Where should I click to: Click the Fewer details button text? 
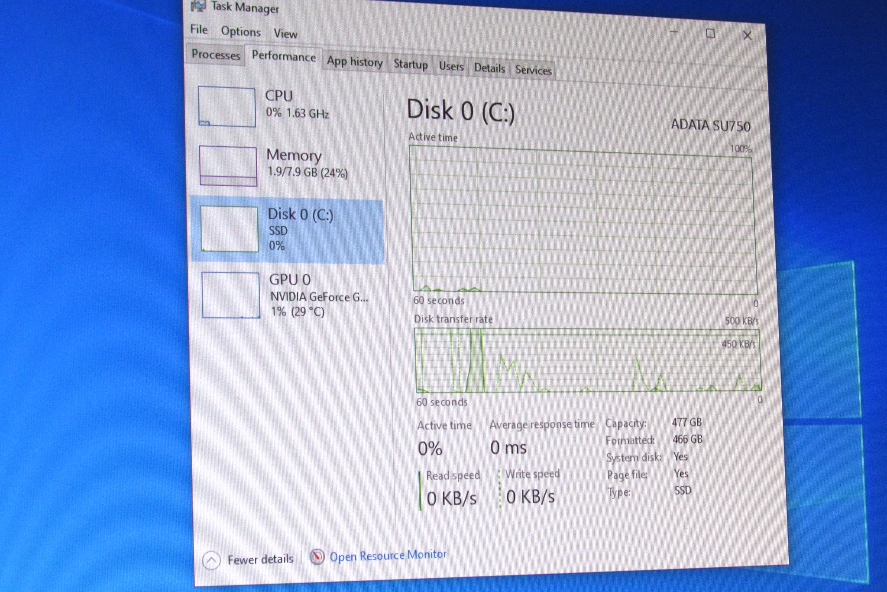pos(260,560)
